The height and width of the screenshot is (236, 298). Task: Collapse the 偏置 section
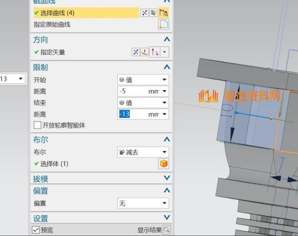(x=167, y=190)
